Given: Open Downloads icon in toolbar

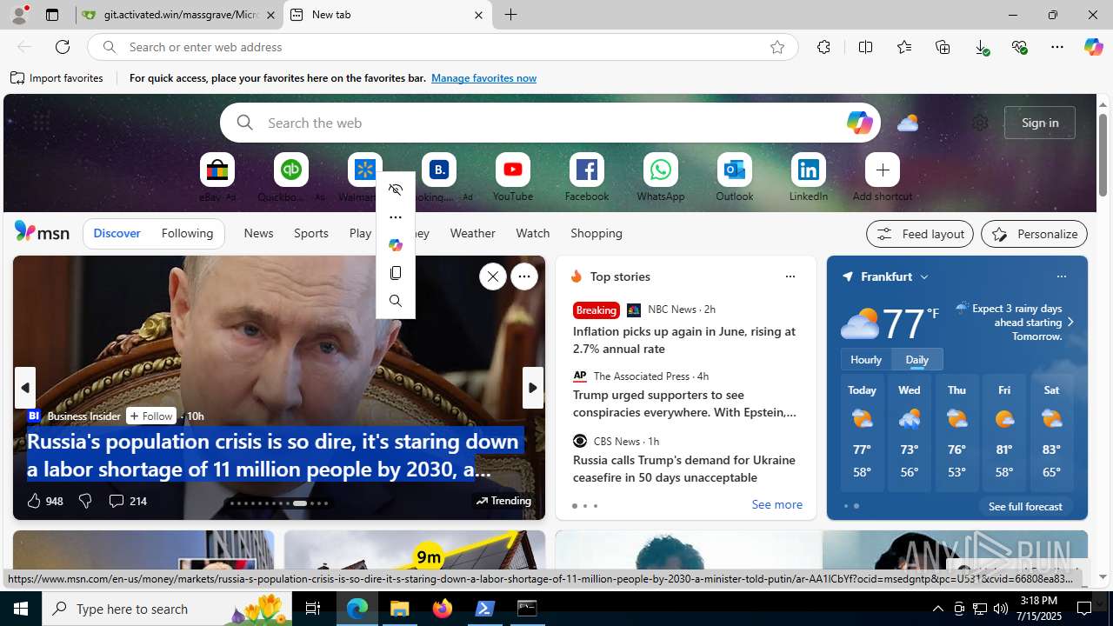Looking at the screenshot, I should pyautogui.click(x=982, y=48).
